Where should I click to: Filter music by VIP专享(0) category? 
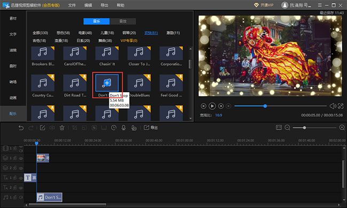tap(129, 41)
